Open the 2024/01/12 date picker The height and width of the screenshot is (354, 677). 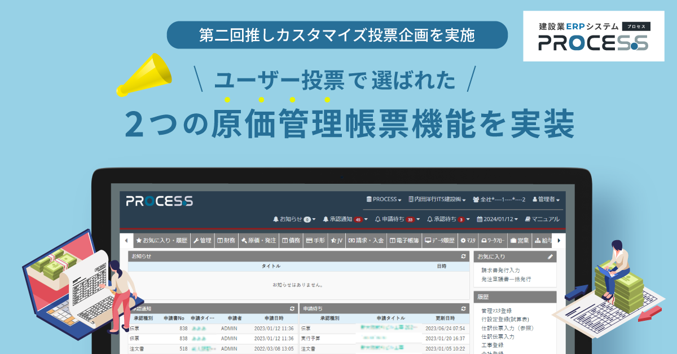coord(496,219)
